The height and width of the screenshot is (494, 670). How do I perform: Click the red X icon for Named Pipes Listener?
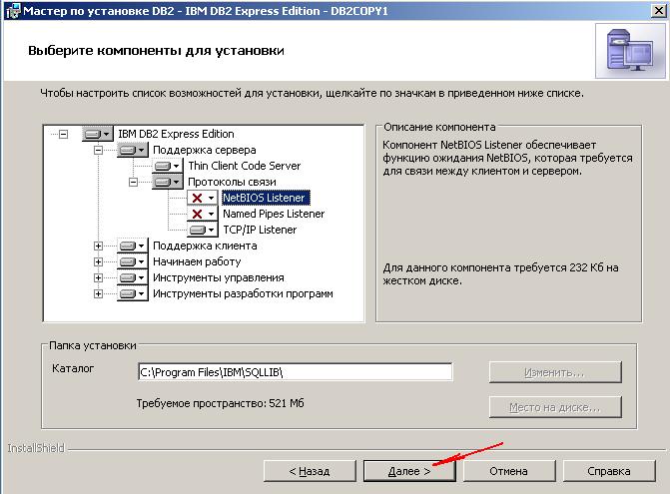(x=197, y=214)
